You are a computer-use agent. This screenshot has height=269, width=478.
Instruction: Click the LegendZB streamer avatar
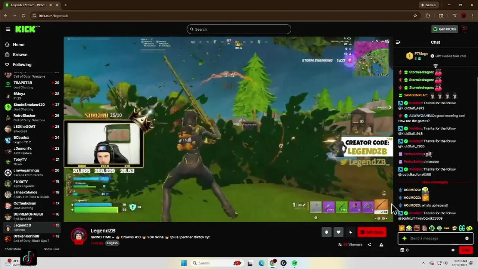[79, 236]
